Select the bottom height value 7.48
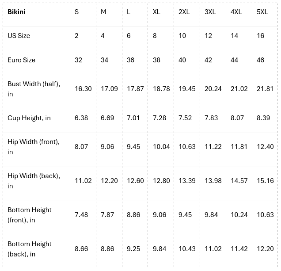Screen dimensions: 281x271 click(x=81, y=215)
